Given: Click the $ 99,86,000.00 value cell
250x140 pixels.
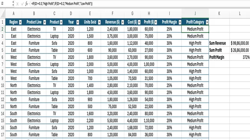Looking at the screenshot, I should coord(240,43).
